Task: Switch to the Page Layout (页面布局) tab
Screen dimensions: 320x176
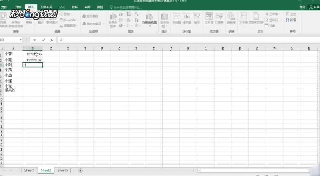Action: point(46,7)
